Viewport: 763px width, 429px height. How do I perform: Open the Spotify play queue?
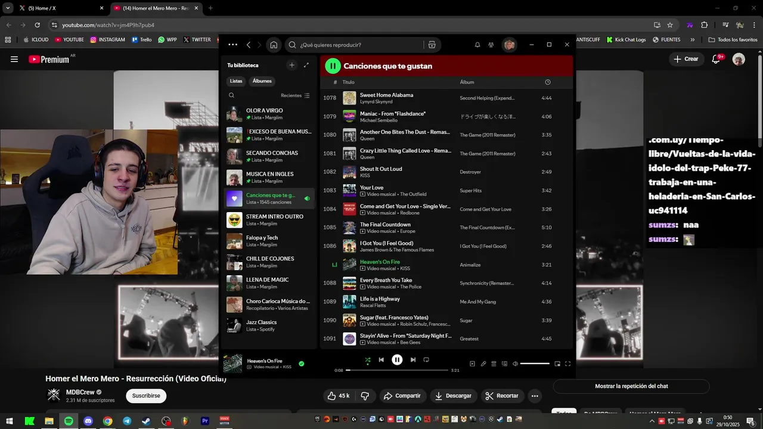pyautogui.click(x=494, y=363)
